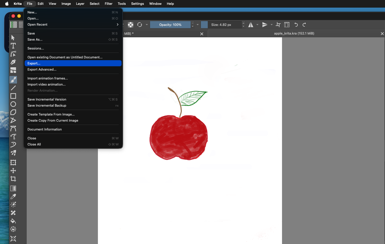Undo the last action in toolbar

tap(296, 25)
